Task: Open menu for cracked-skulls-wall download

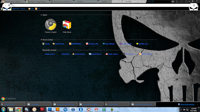Action: tap(155, 104)
